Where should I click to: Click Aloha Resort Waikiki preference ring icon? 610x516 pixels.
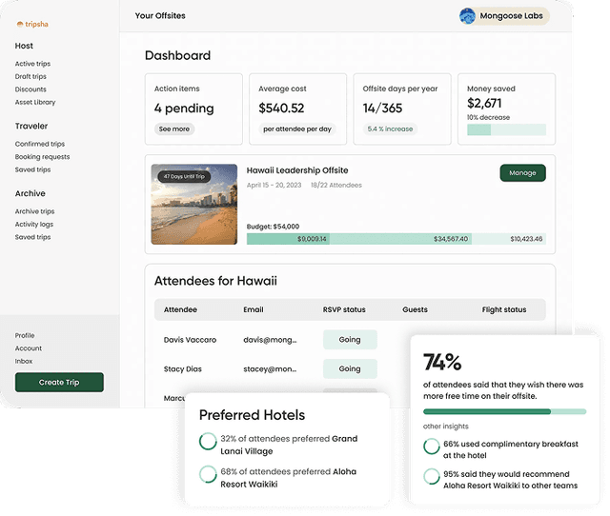(208, 474)
